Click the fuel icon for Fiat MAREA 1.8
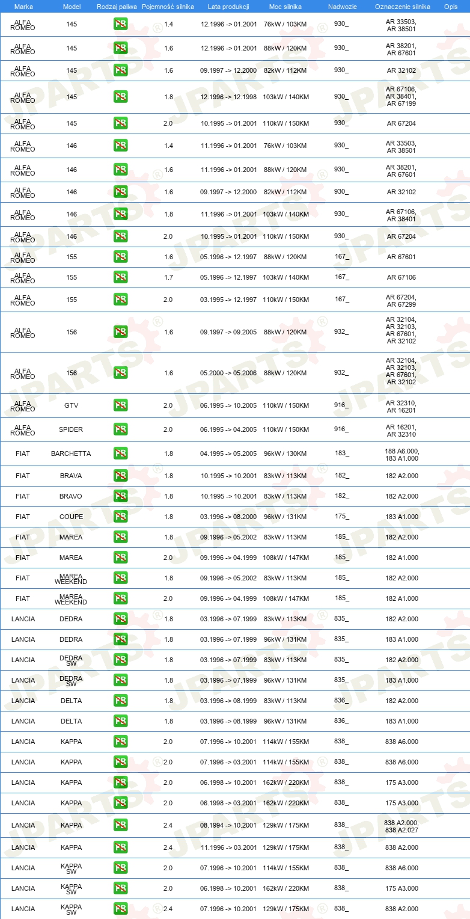 click(x=120, y=536)
